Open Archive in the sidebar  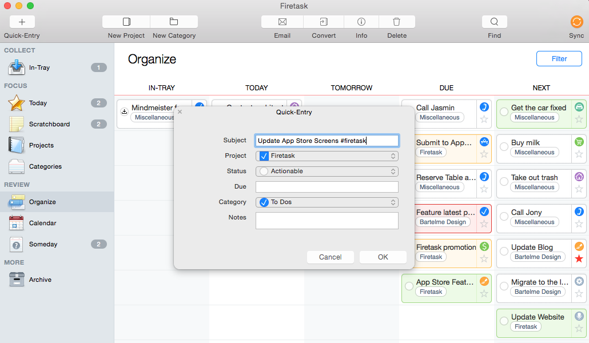(x=57, y=280)
